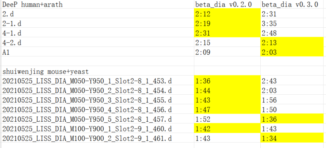Screen dimensions: 326x148
Task: Select the "A1" row label cell
Action: coord(6,52)
